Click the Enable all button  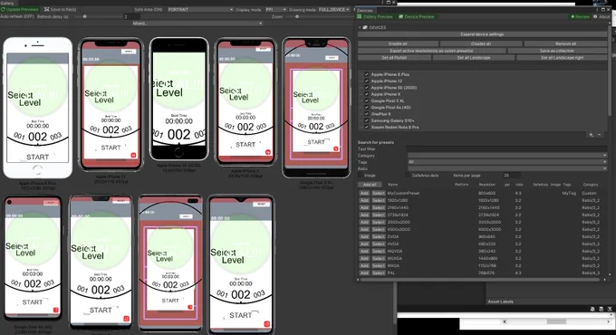click(x=398, y=43)
